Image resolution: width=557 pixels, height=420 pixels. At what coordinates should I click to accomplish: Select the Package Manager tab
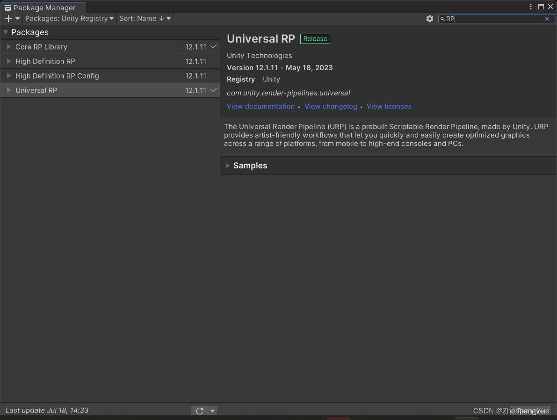[43, 7]
